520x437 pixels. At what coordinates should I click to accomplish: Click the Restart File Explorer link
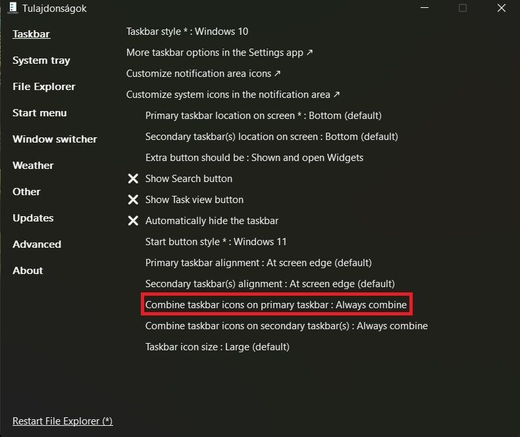63,421
